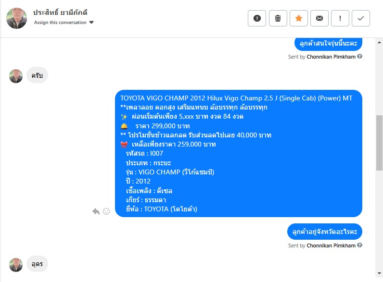Mark conversation done with the checkmark button
Image resolution: width=383 pixels, height=282 pixels.
click(x=361, y=18)
